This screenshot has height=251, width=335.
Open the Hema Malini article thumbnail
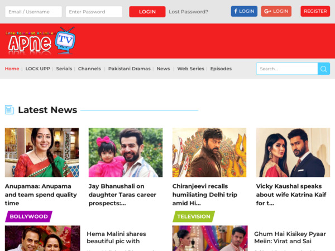(x=42, y=238)
